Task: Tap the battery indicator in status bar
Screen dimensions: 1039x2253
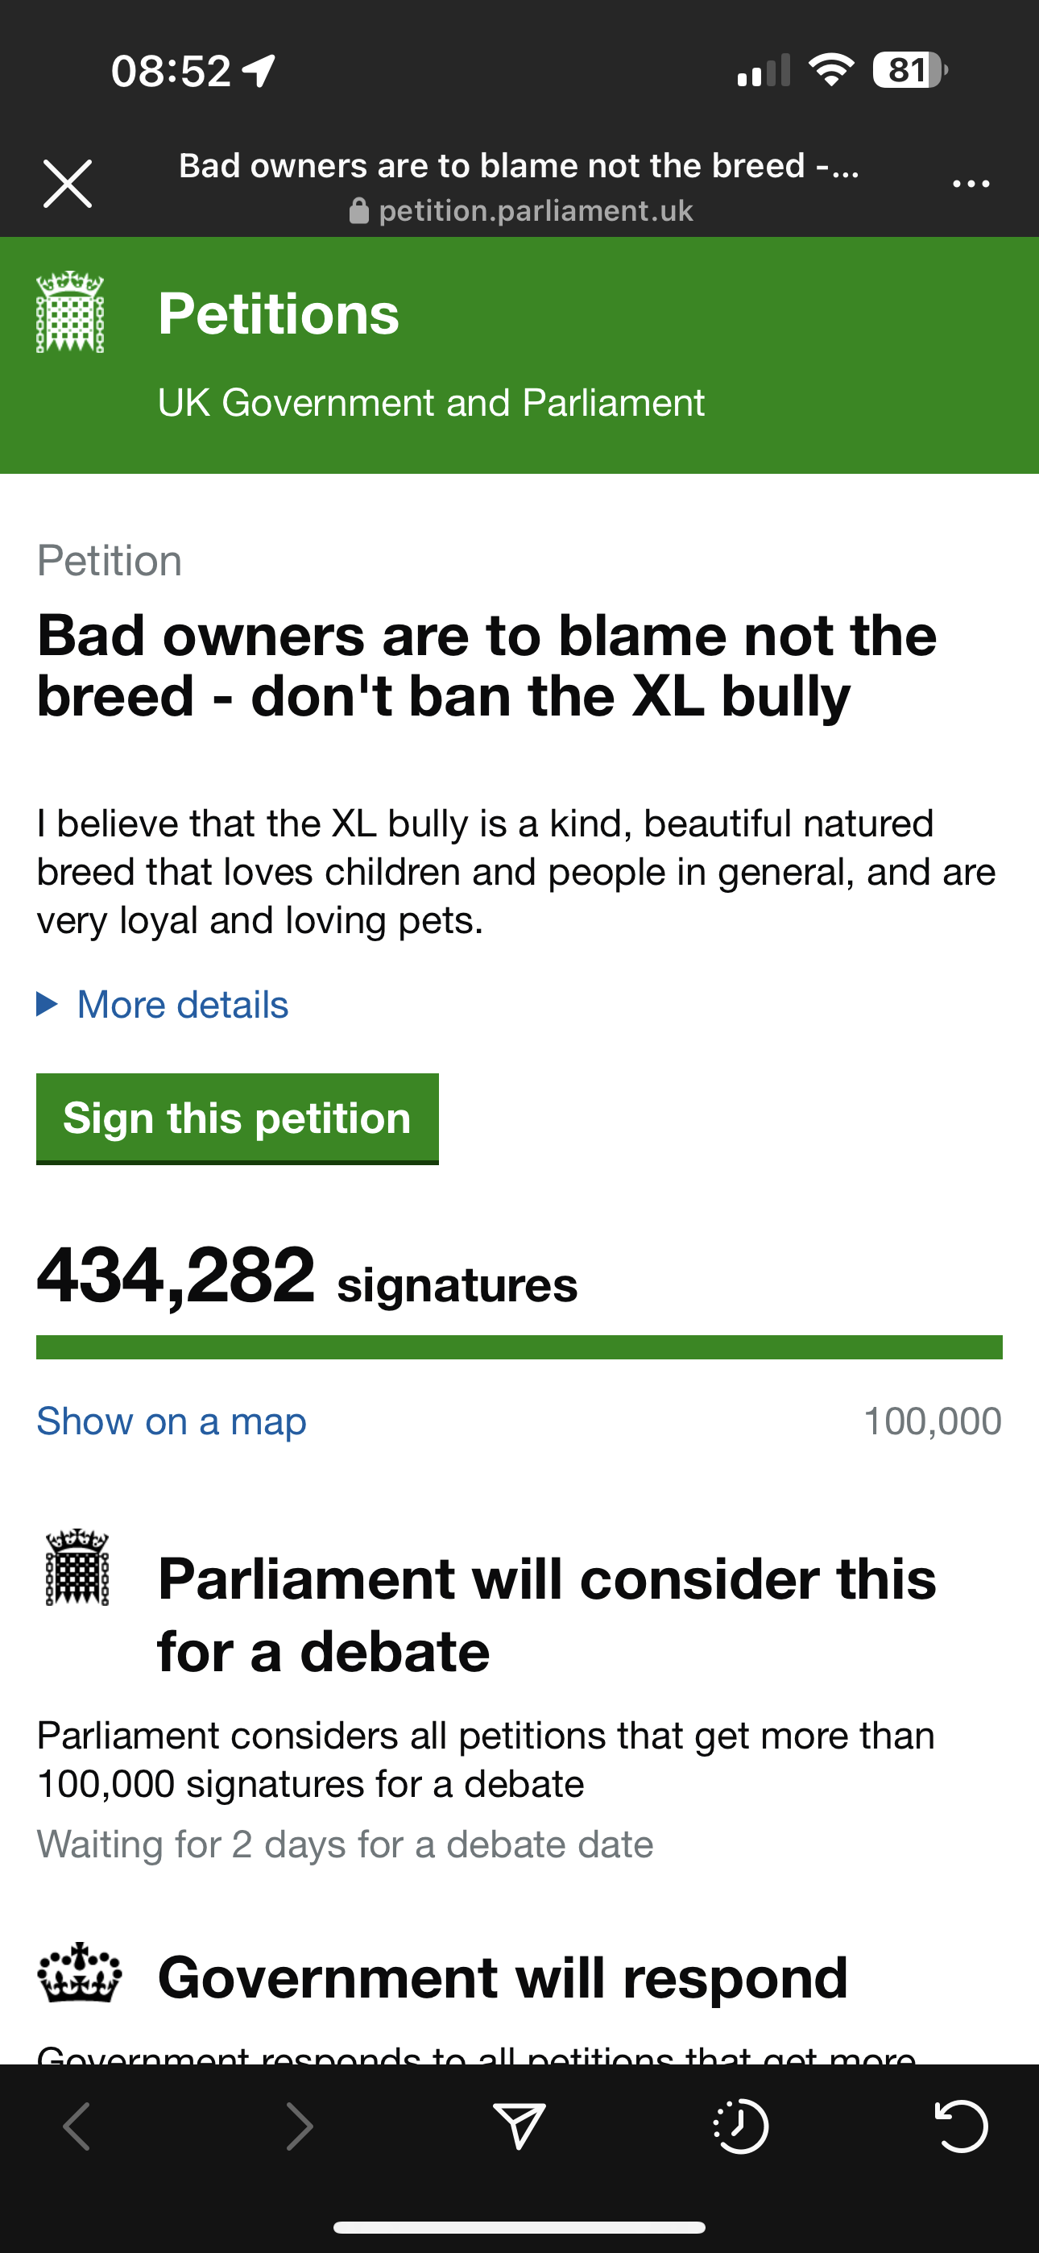Action: coord(909,70)
